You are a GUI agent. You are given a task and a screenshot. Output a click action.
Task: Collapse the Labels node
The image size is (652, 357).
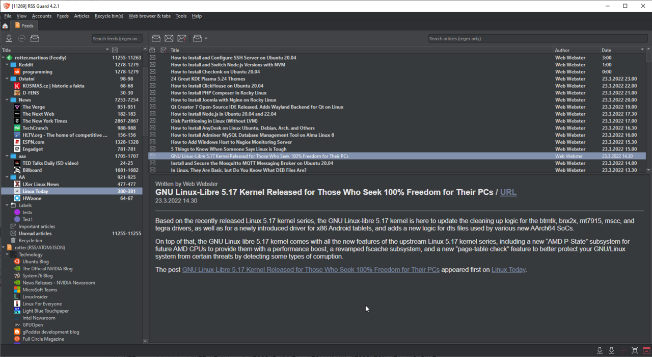click(x=7, y=206)
